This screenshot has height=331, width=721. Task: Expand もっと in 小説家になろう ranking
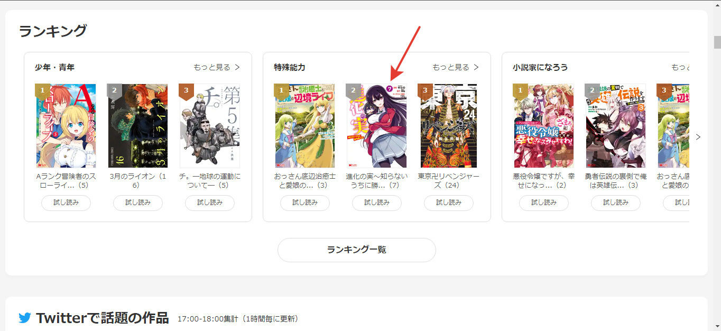pos(680,67)
